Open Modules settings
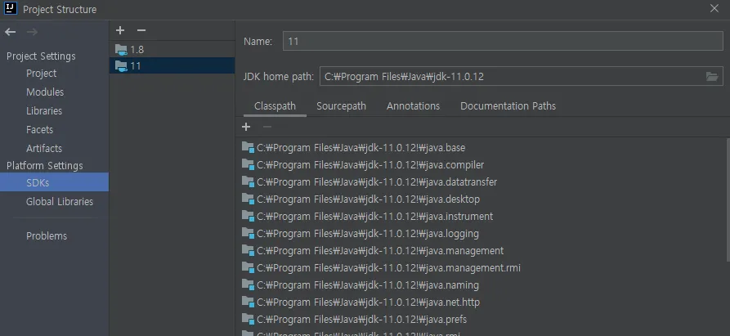The height and width of the screenshot is (336, 730). pos(45,92)
